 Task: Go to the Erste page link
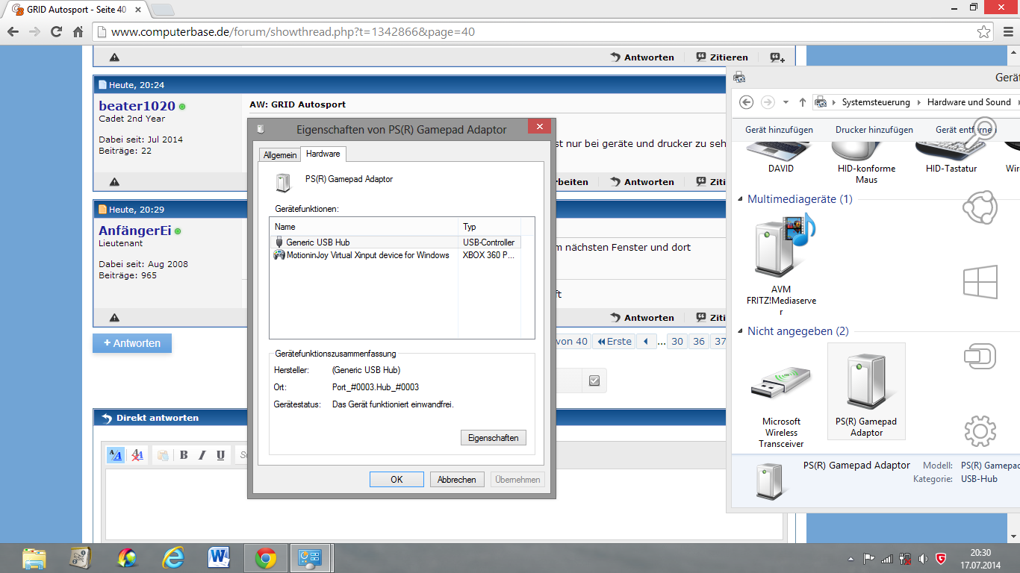coord(614,342)
